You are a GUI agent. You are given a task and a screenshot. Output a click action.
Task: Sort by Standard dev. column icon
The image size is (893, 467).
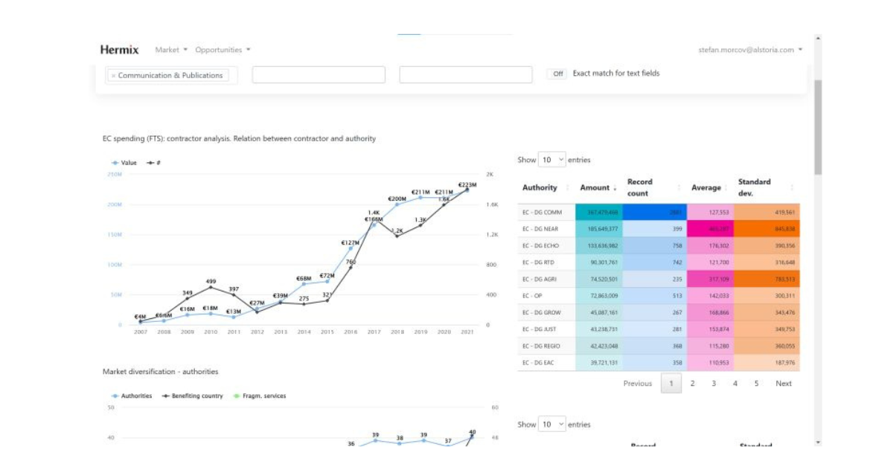[792, 188]
